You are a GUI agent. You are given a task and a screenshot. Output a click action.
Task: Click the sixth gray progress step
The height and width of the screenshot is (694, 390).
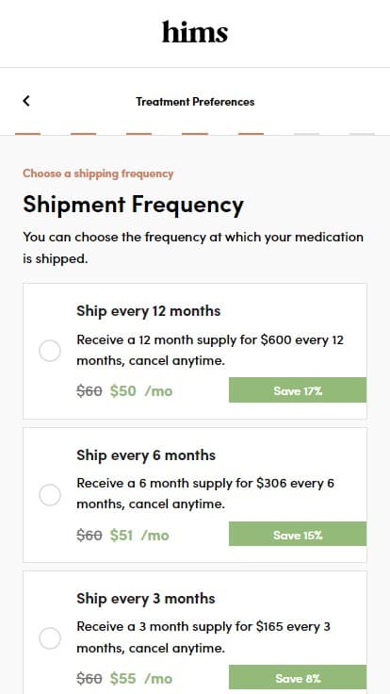tap(306, 134)
